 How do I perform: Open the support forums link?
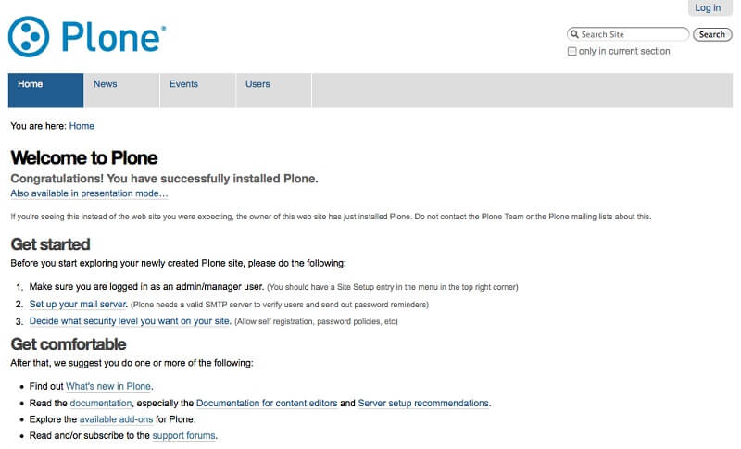pos(183,435)
